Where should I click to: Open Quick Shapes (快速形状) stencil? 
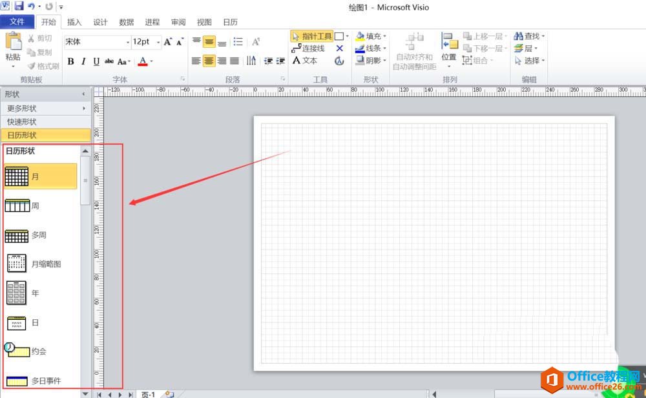46,122
